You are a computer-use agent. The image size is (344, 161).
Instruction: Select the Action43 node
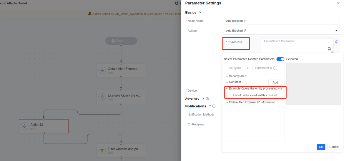tap(44, 126)
